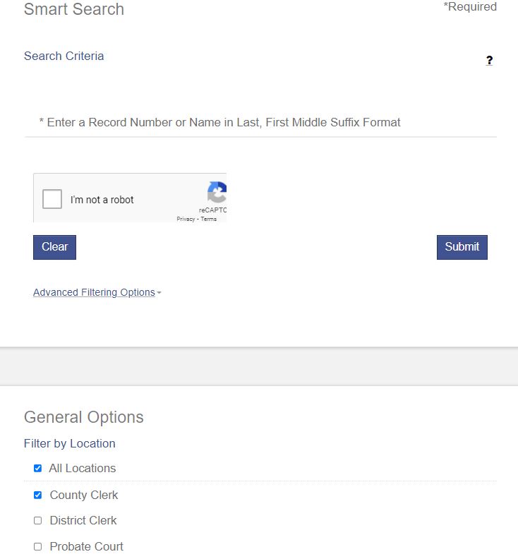Click the small caret beside Advanced Filtering Options
The height and width of the screenshot is (559, 518).
159,293
